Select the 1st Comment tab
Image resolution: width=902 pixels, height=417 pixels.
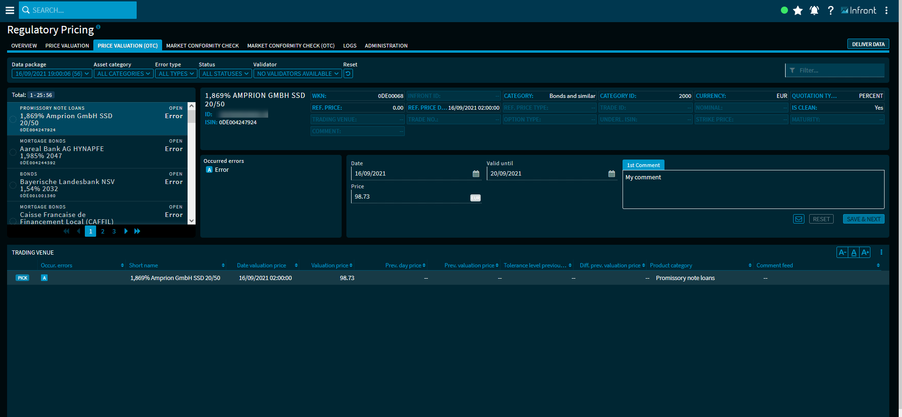pyautogui.click(x=643, y=165)
